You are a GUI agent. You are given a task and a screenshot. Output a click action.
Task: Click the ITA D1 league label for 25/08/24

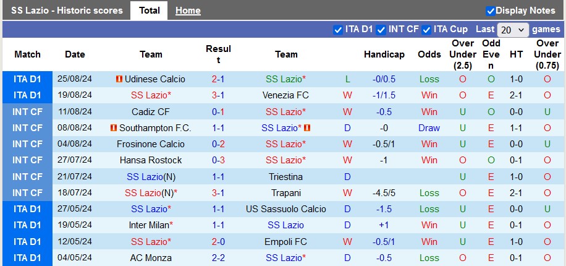pyautogui.click(x=27, y=79)
